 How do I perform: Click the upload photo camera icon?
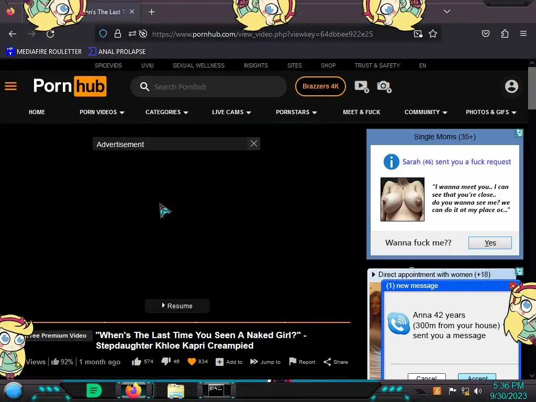384,86
